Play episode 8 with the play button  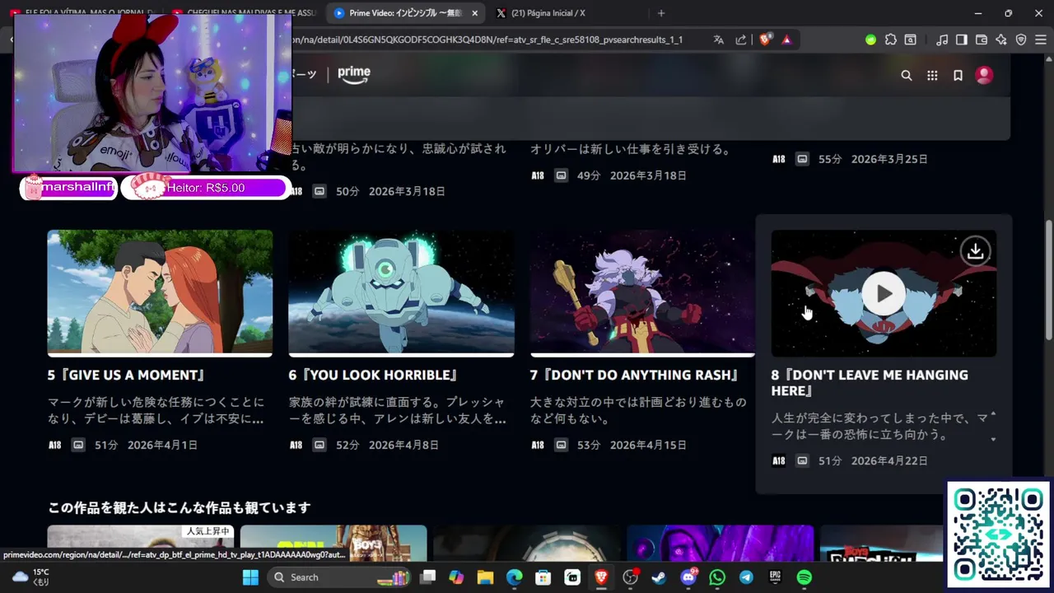tap(884, 293)
